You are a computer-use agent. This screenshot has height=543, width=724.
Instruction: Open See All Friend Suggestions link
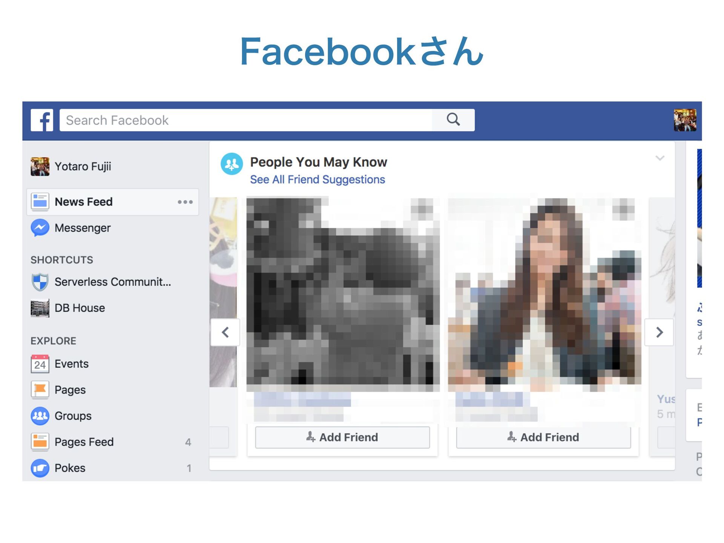[318, 179]
